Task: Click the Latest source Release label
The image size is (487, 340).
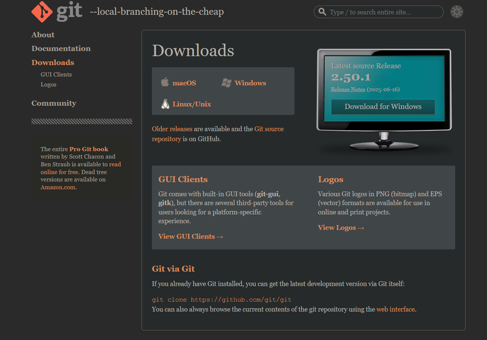Action: coord(366,66)
